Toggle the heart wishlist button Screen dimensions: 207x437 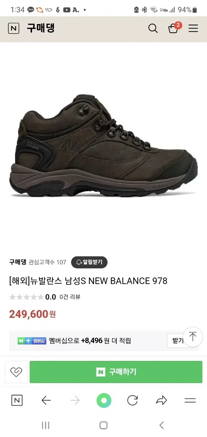(x=16, y=372)
